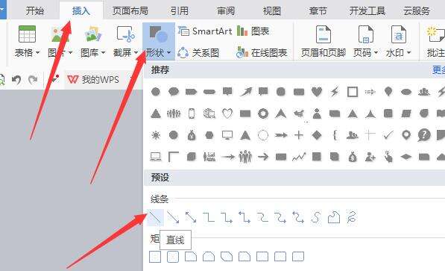Image resolution: width=445 pixels, height=271 pixels.
Task: Open the 我的WPS tab
Action: tap(93, 79)
